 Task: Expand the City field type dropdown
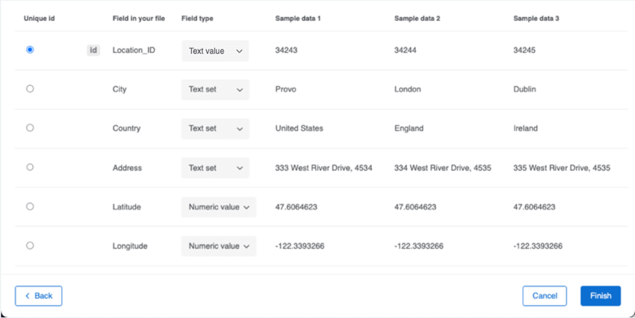pos(215,90)
